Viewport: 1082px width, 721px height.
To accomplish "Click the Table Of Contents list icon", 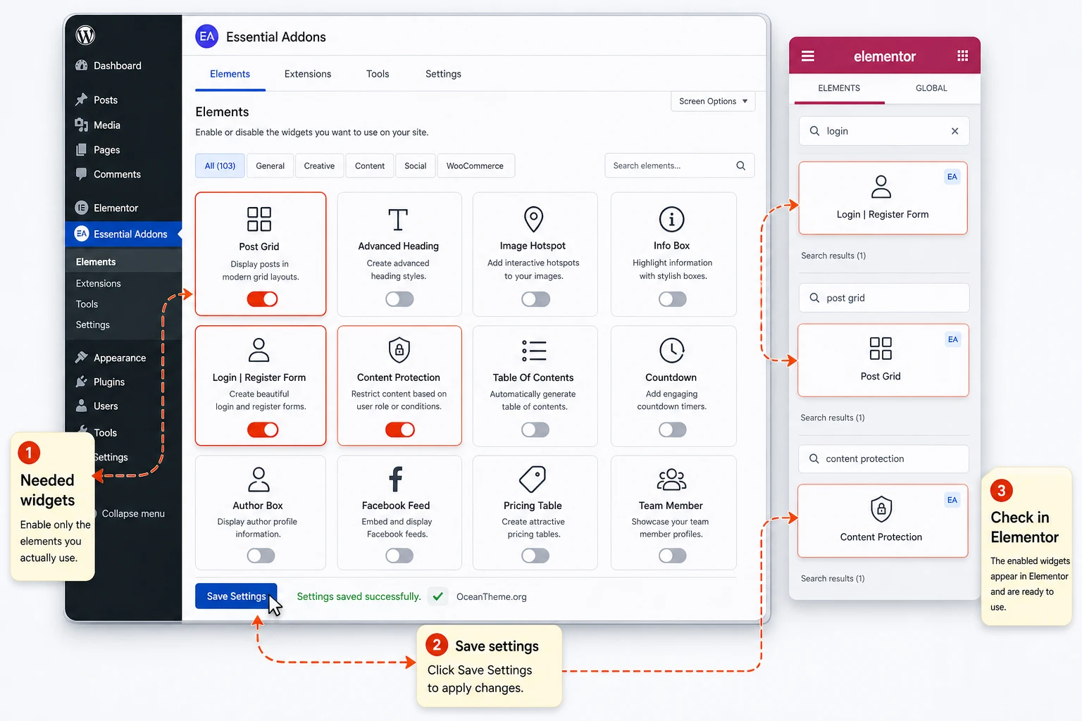I will tap(534, 351).
